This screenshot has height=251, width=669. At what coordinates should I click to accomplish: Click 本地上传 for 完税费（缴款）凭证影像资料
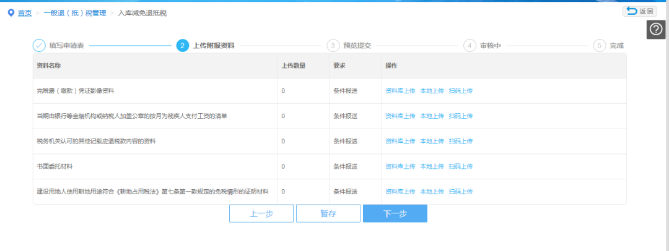click(432, 91)
